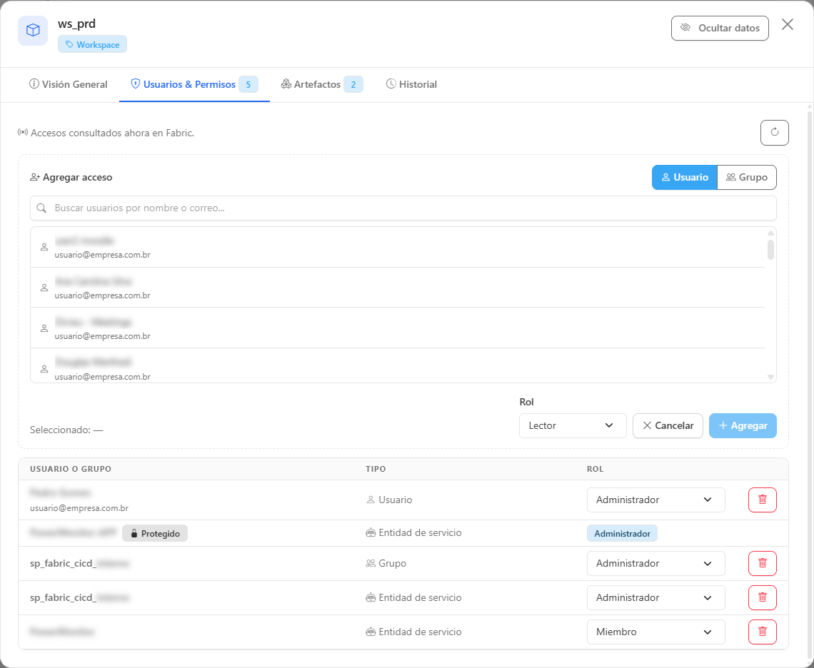Click the Protegido lock badge

(x=155, y=534)
